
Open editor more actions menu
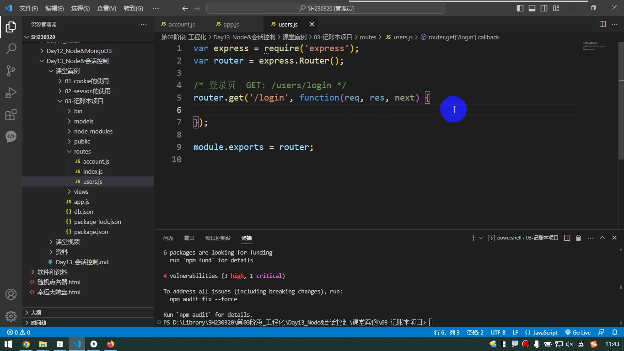coord(614,24)
